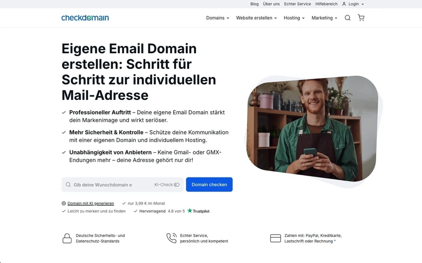Expand the Domains dropdown menu
422x263 pixels.
[x=218, y=18]
